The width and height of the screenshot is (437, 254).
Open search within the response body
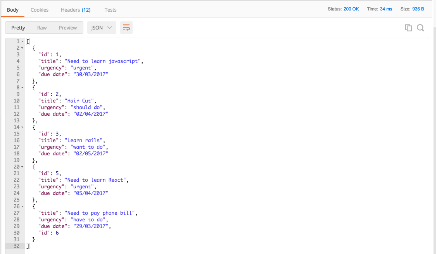[x=420, y=28]
